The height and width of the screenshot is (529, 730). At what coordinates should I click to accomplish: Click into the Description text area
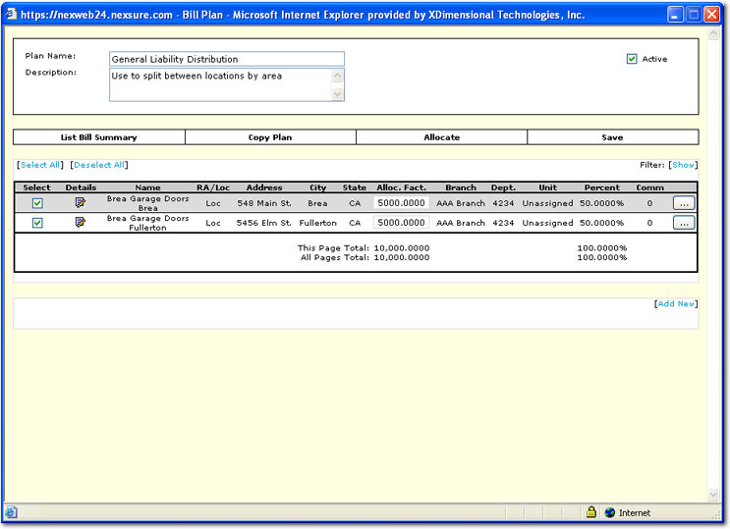pos(220,84)
